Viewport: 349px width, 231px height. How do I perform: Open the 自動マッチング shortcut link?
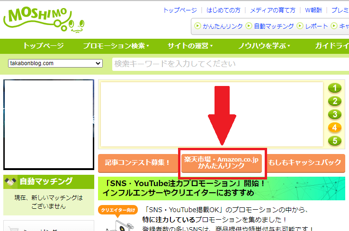coord(274,26)
